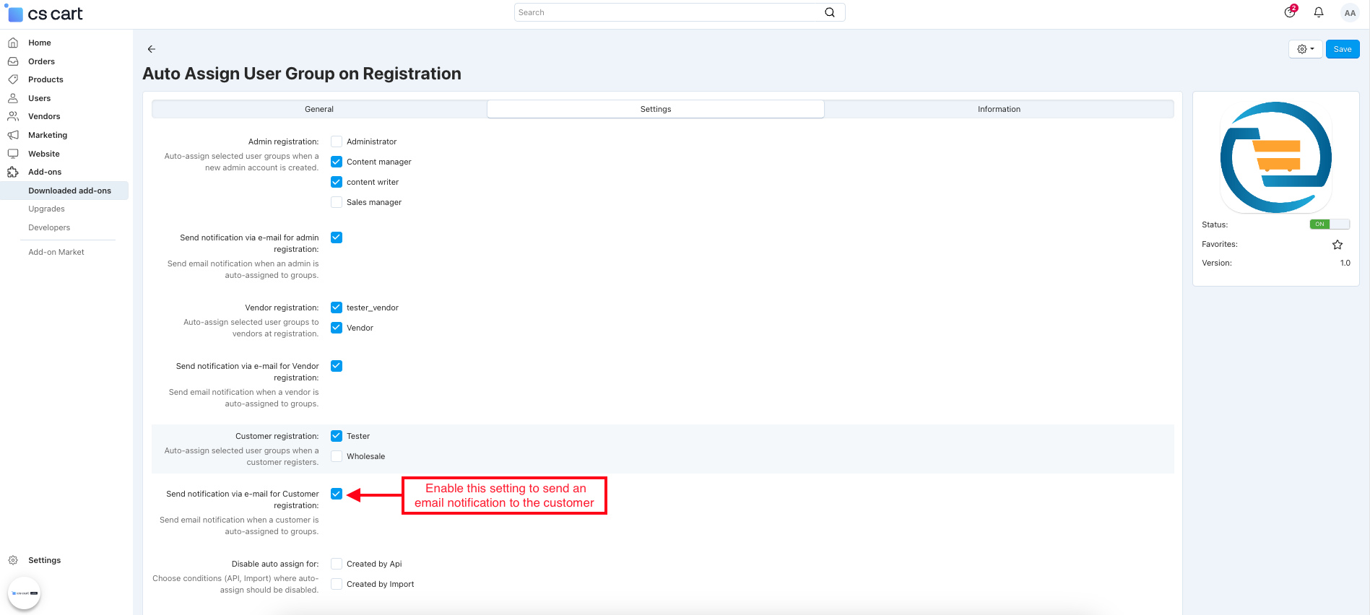The height and width of the screenshot is (615, 1370).
Task: Enable the Wholesale customer group checkbox
Action: pos(337,456)
